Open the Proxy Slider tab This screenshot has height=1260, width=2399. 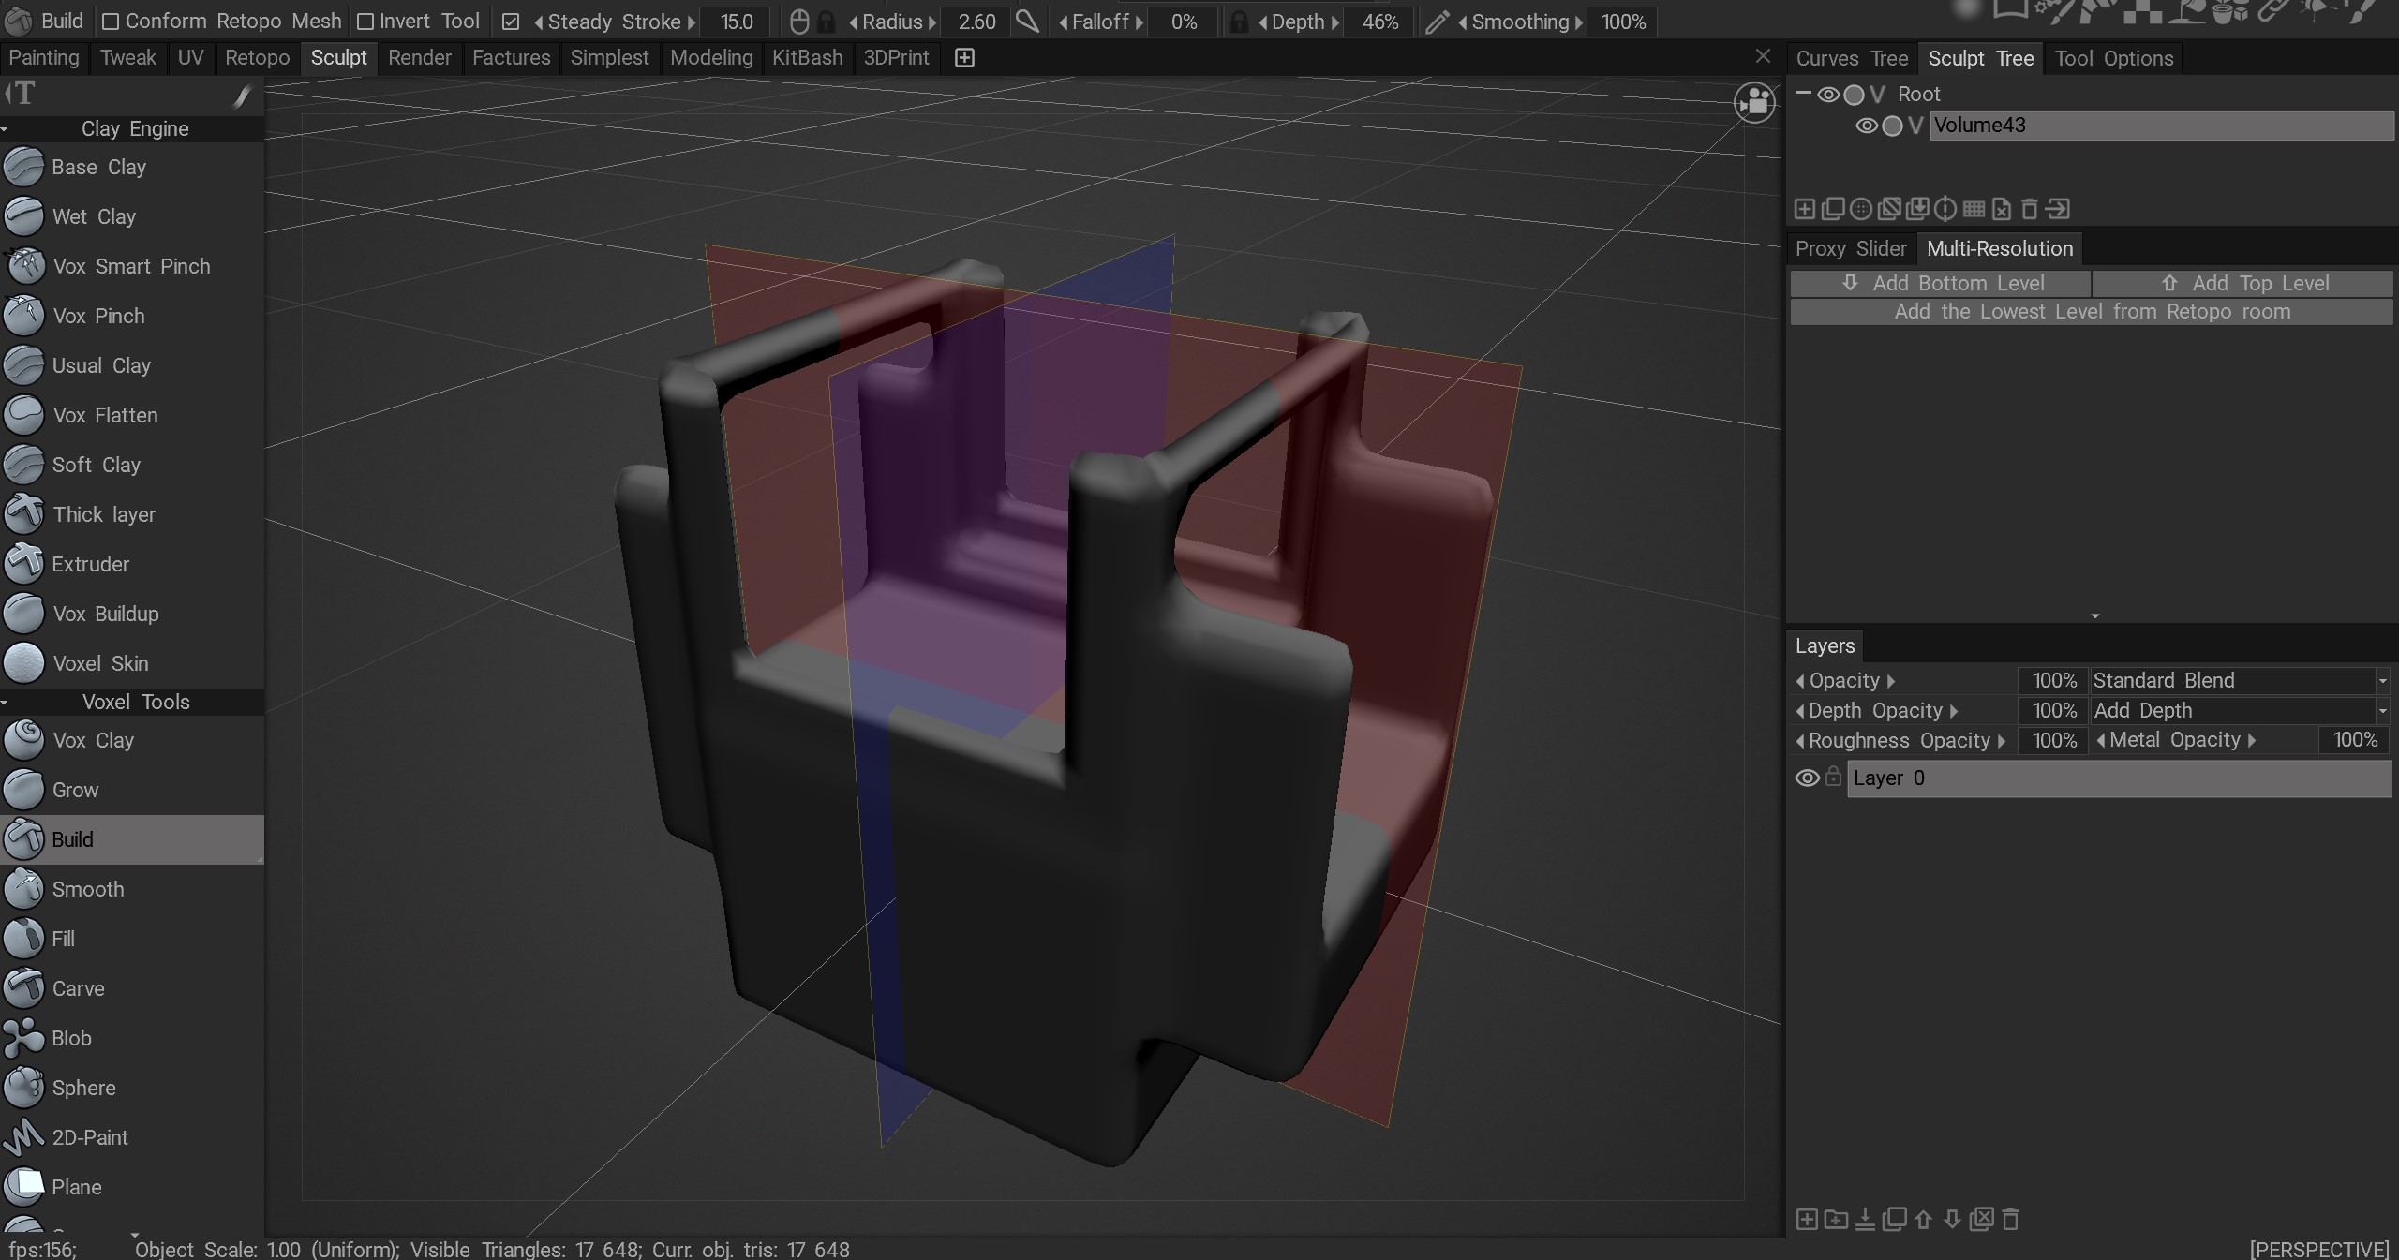[x=1851, y=249]
